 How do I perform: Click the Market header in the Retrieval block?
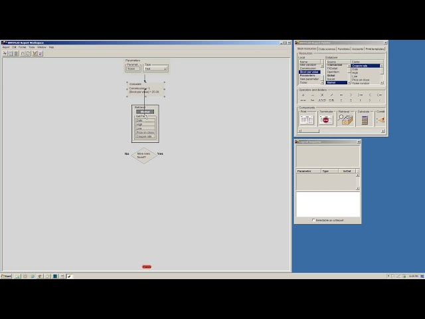coord(145,112)
